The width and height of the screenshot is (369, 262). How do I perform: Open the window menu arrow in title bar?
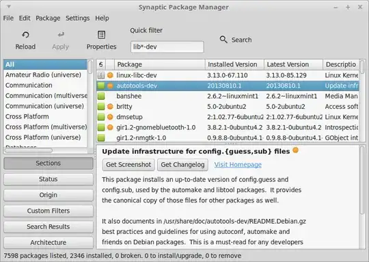coord(9,7)
